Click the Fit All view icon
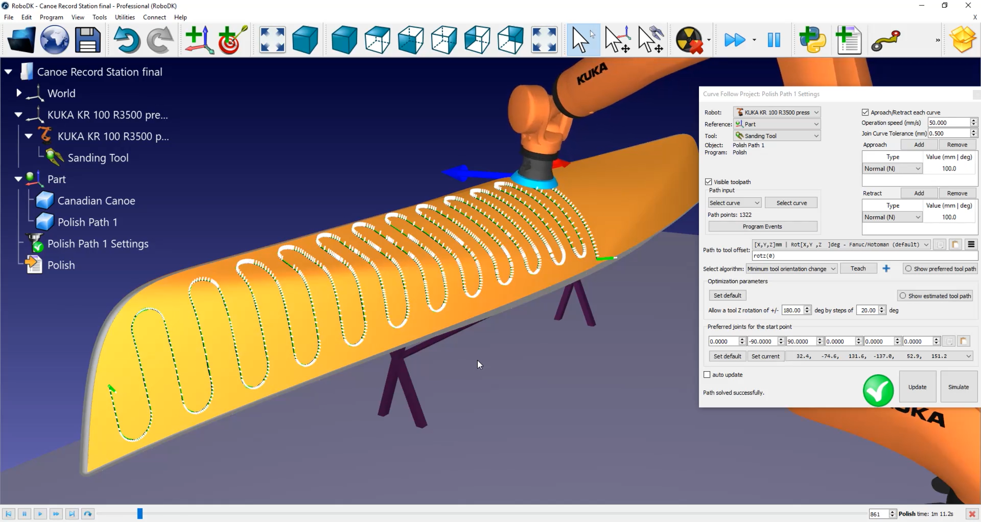This screenshot has height=522, width=981. coord(272,40)
